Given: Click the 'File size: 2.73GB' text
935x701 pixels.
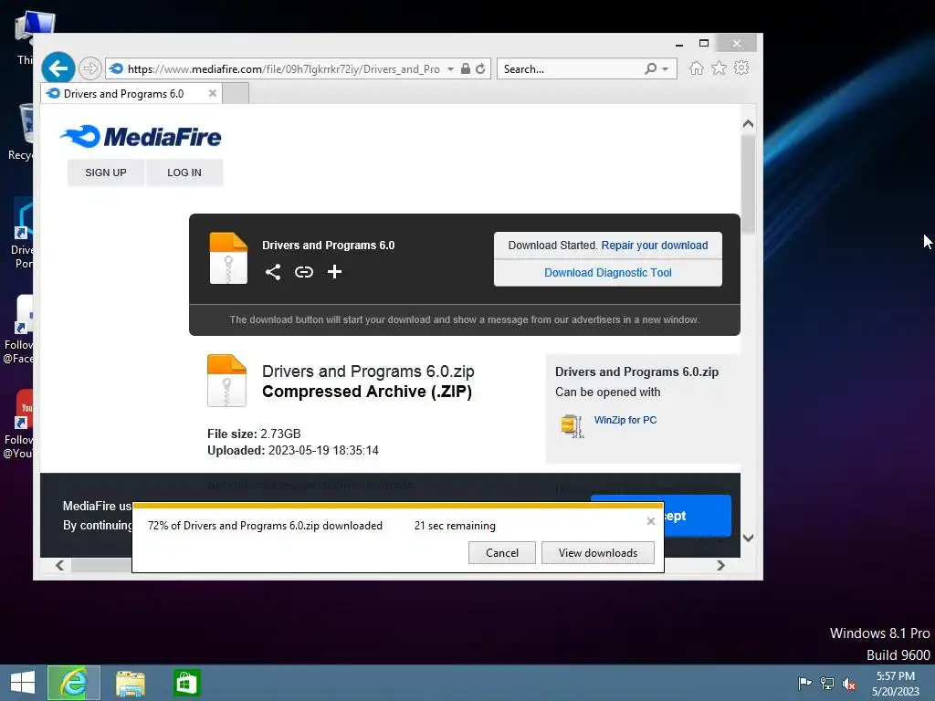Looking at the screenshot, I should (254, 434).
